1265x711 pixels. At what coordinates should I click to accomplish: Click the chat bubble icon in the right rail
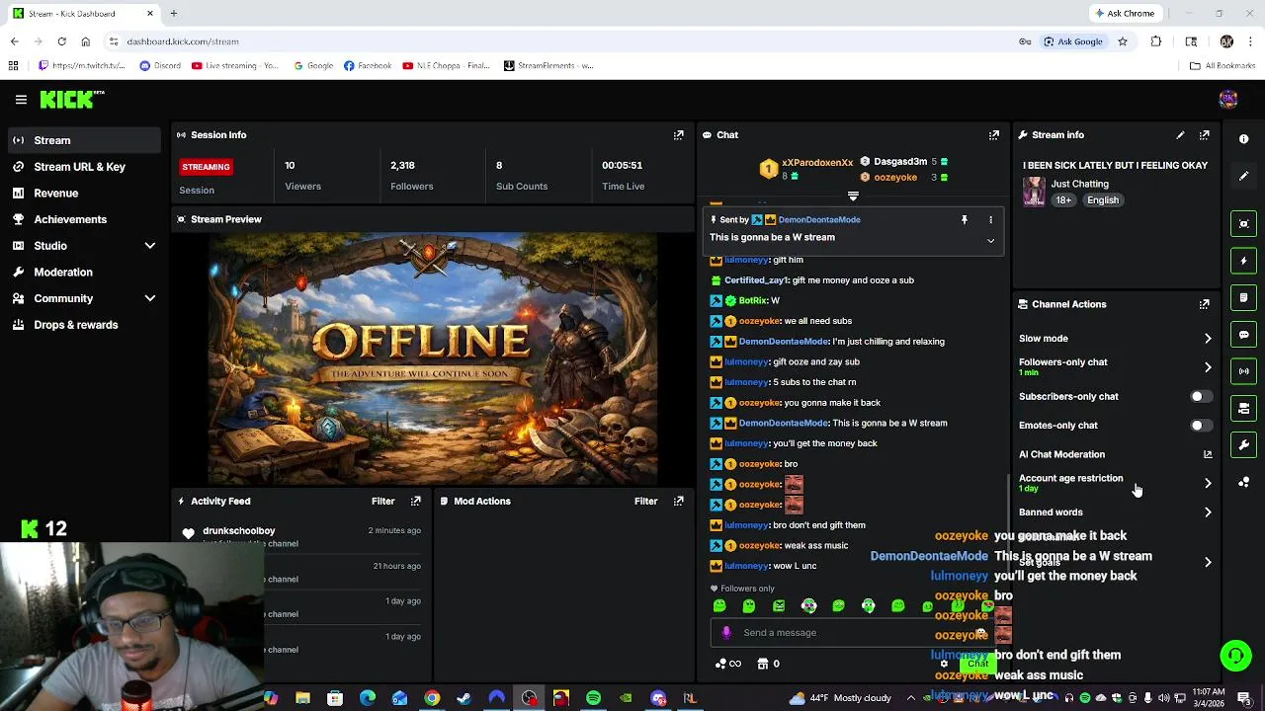click(1244, 335)
